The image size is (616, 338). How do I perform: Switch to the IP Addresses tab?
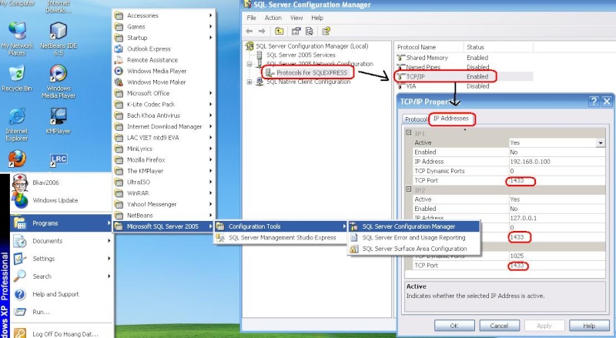[x=451, y=119]
